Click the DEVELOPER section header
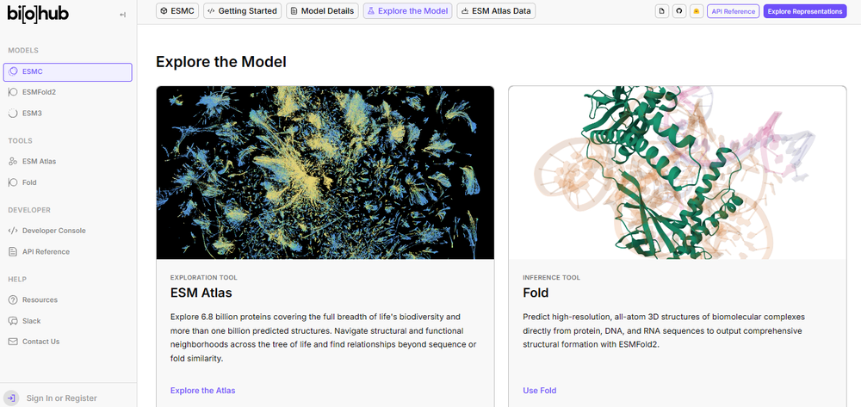Screen dimensions: 861x407 tap(29, 210)
